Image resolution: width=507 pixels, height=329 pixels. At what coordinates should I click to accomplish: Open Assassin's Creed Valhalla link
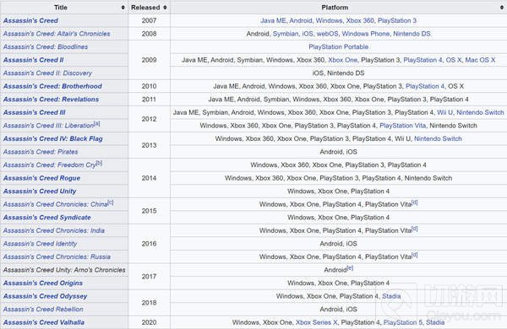coord(44,322)
